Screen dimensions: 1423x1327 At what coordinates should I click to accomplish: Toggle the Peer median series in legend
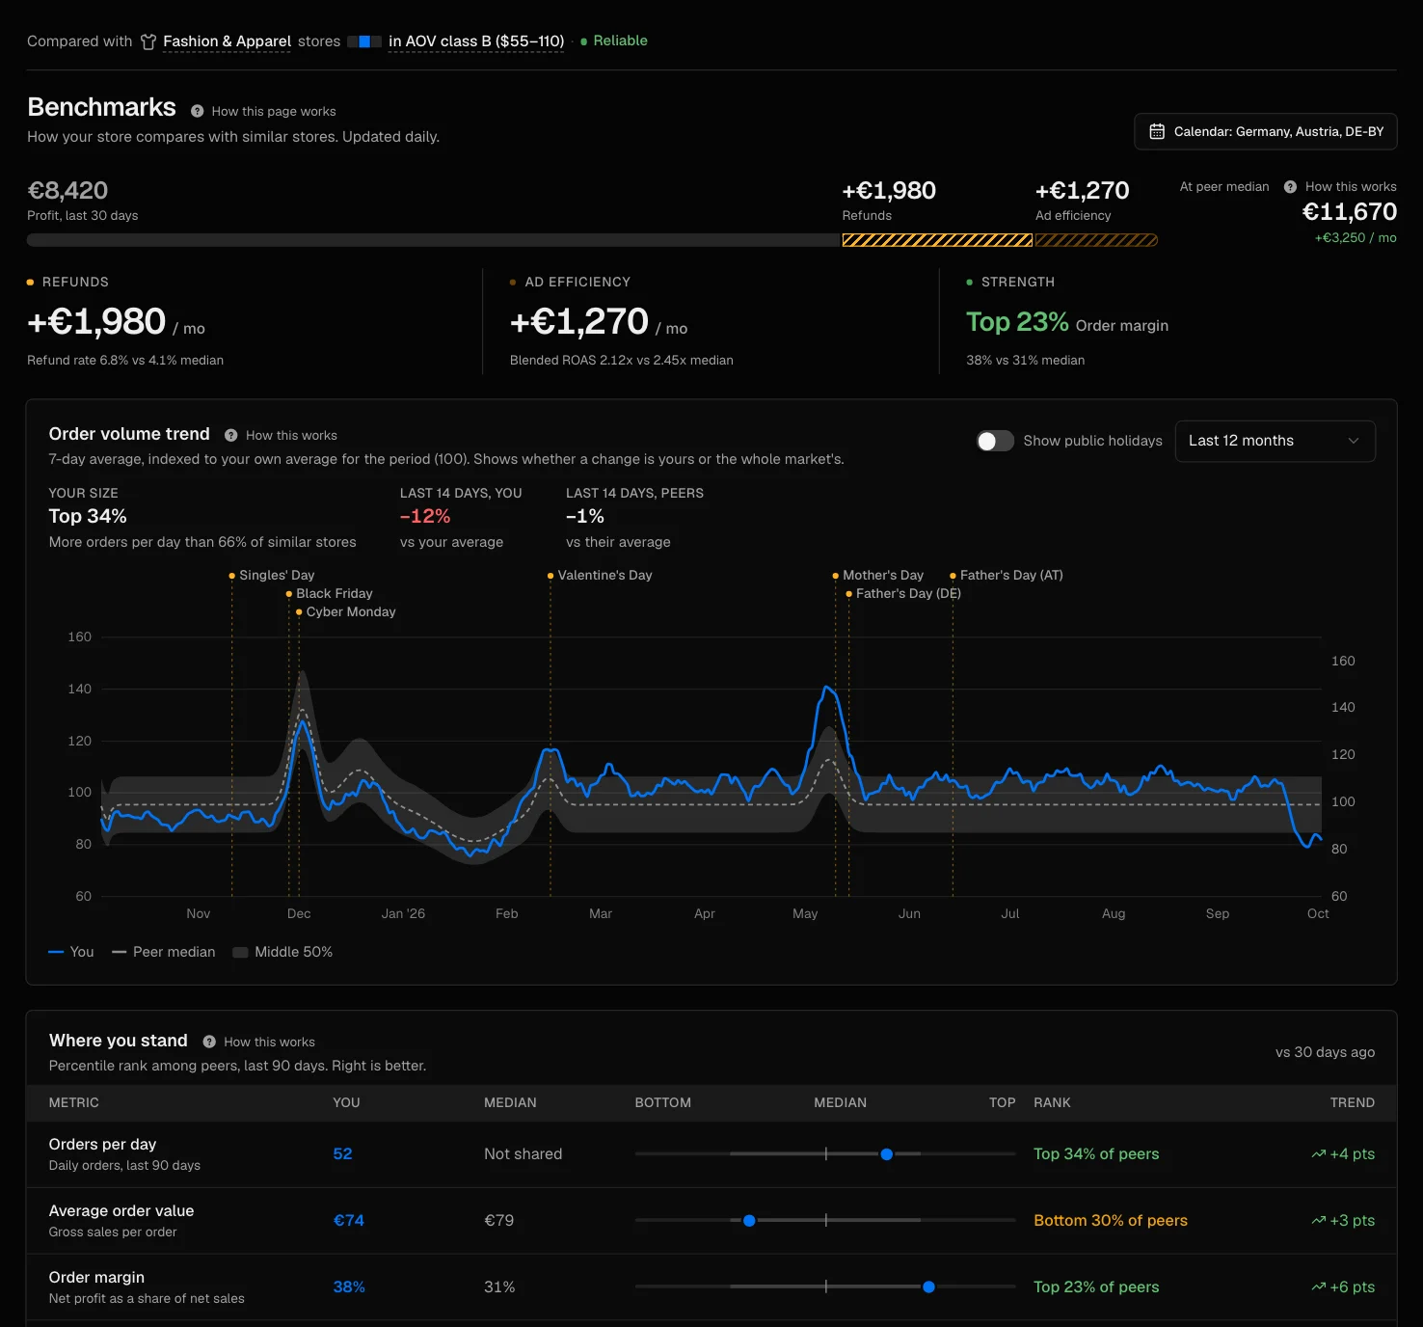pos(164,952)
